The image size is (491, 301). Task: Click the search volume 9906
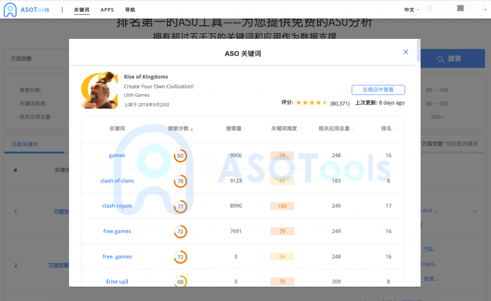(236, 155)
